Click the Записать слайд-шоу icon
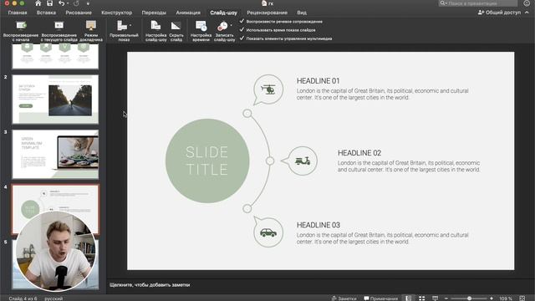This screenshot has height=301, width=535. pos(222,26)
